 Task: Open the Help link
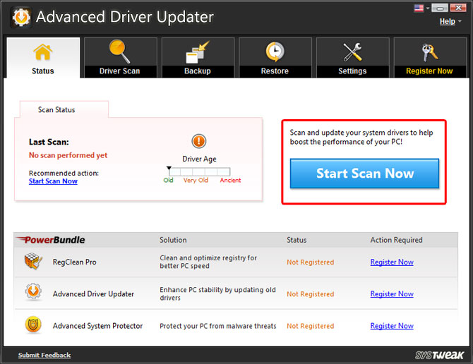click(448, 21)
